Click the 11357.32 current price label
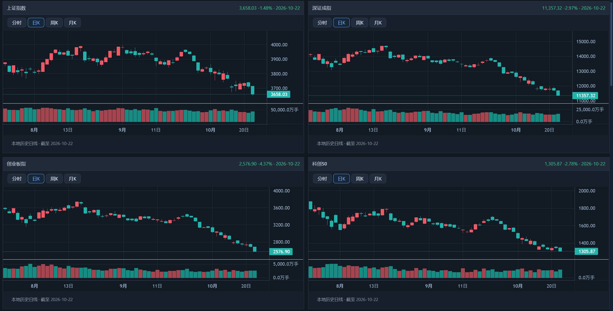 click(585, 96)
